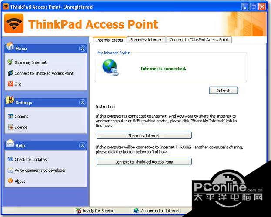
Task: Open Write comments to developer link
Action: 40,170
